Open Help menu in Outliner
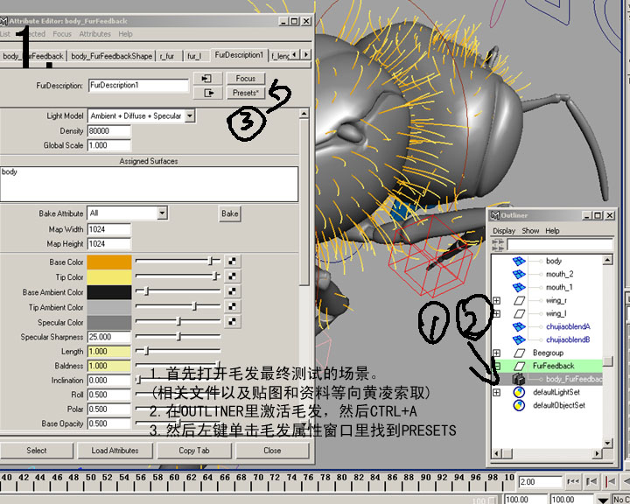 click(552, 231)
